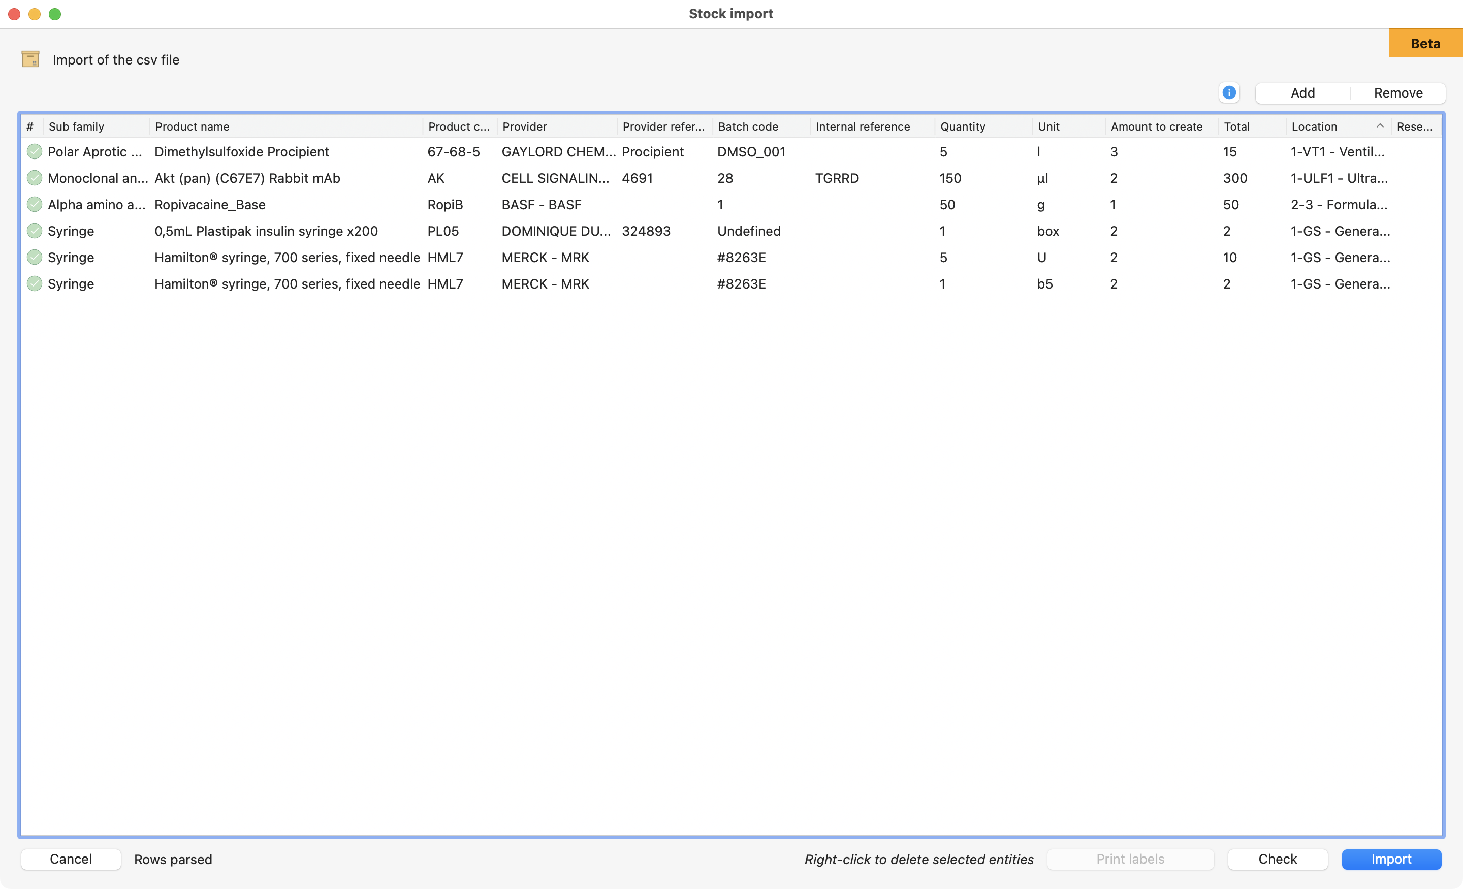The width and height of the screenshot is (1463, 889).
Task: Click the DMSO_001 batch code cell
Action: tap(751, 152)
